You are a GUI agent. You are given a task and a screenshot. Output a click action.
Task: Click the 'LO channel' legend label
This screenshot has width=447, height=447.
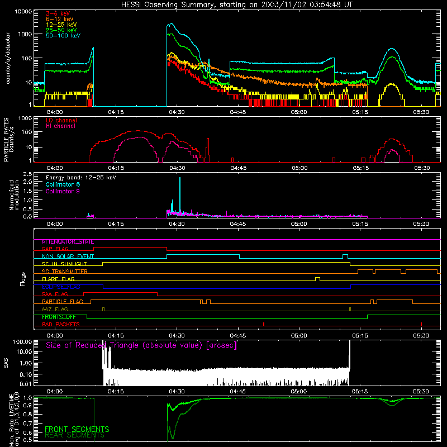[61, 120]
